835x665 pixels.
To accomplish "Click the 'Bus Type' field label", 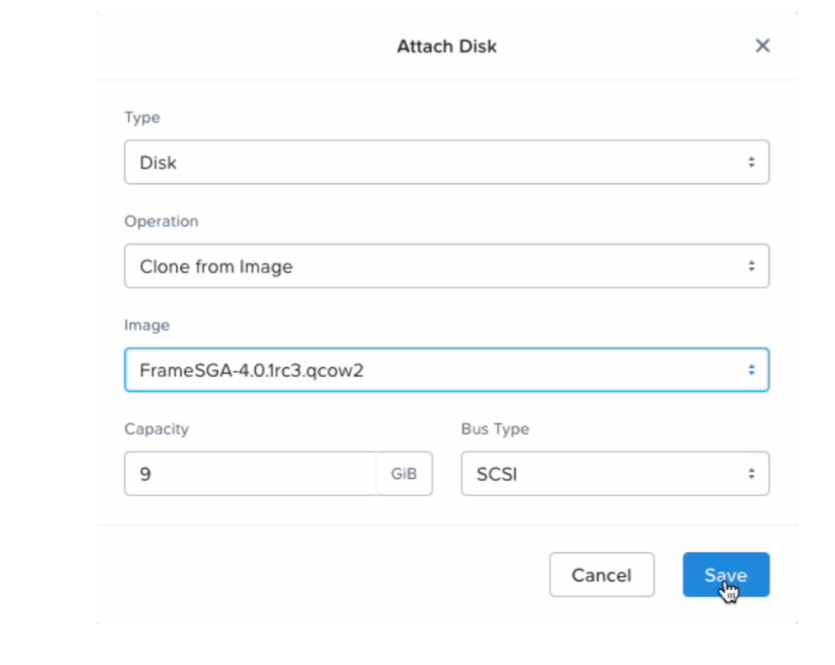I will (494, 428).
